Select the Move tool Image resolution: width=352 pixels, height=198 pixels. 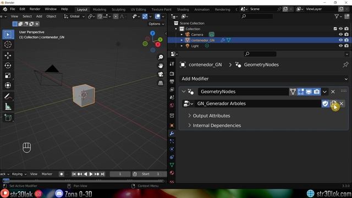[x=8, y=56]
